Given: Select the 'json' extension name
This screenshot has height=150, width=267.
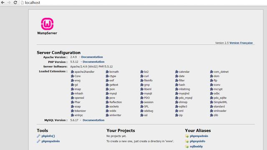Looking at the screenshot, I should point(112,89).
